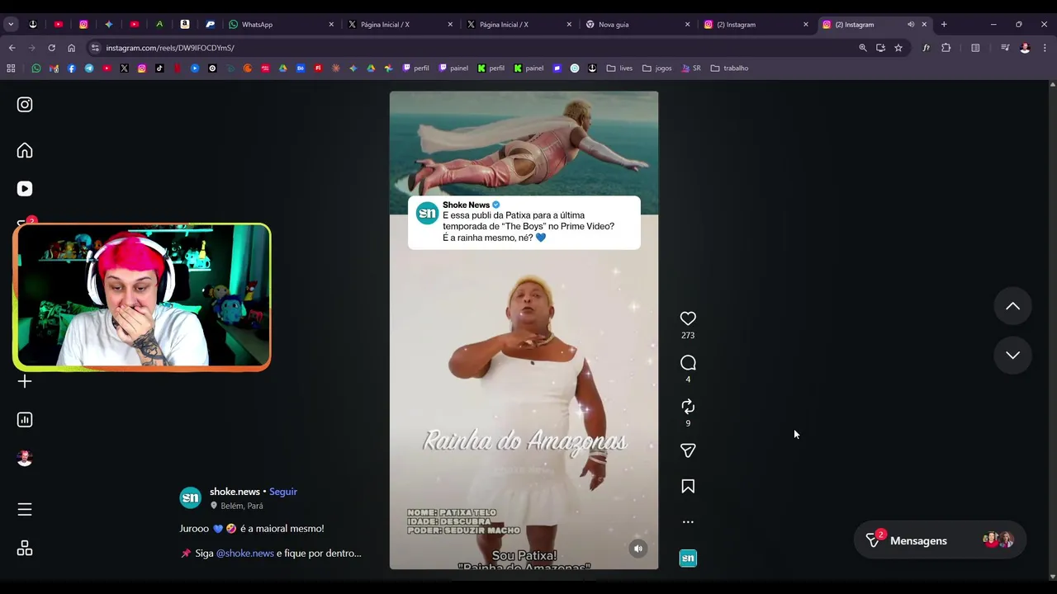Open the browser home page button
Screen dimensions: 1057x594
tap(71, 48)
